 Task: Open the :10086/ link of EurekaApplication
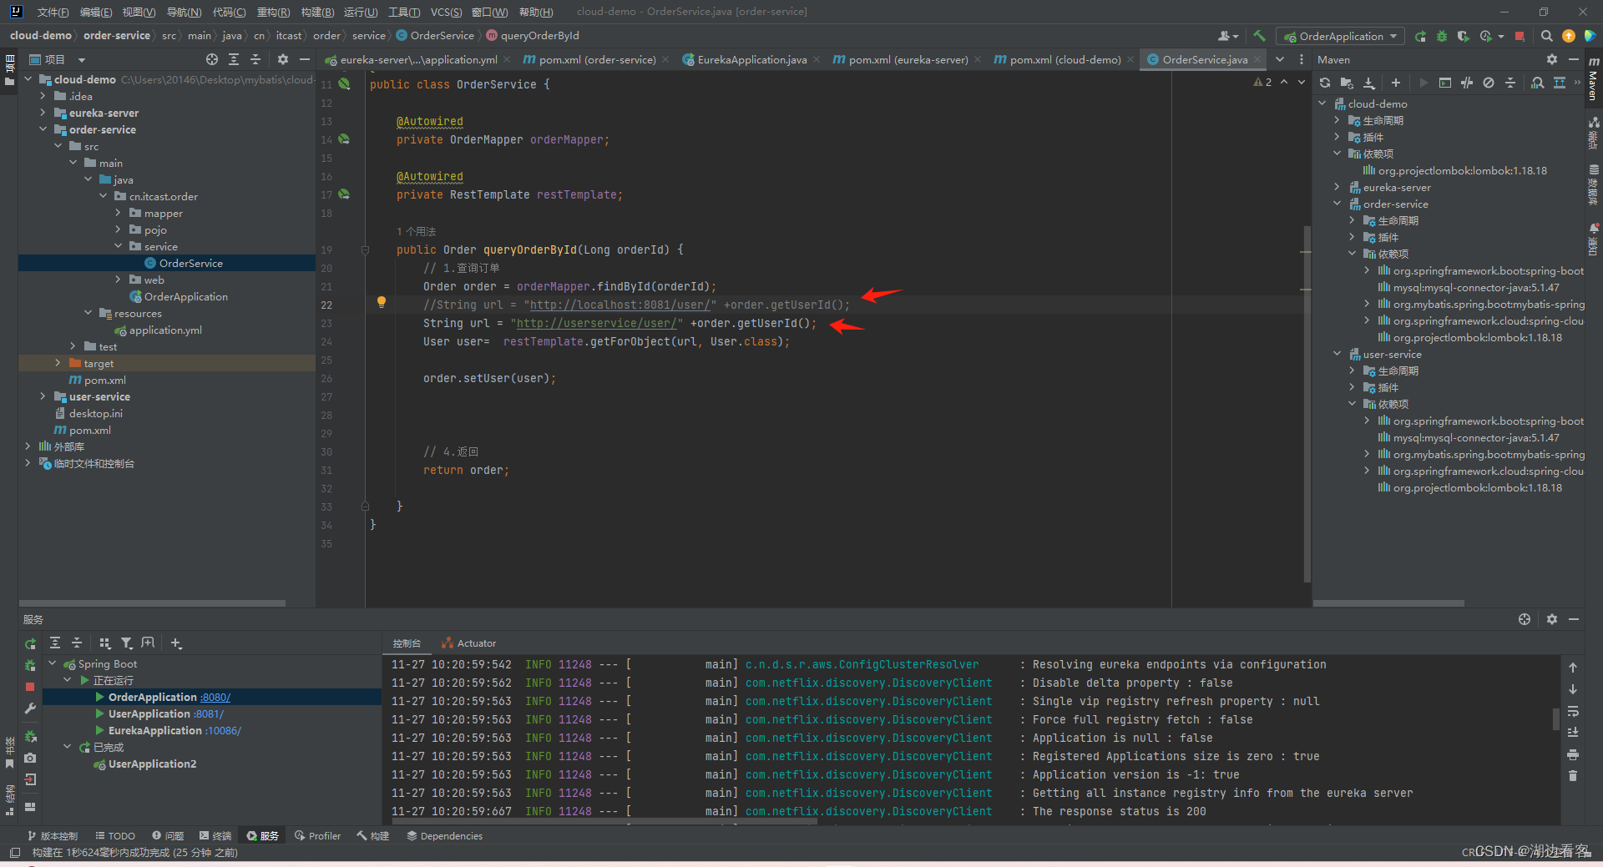click(223, 730)
